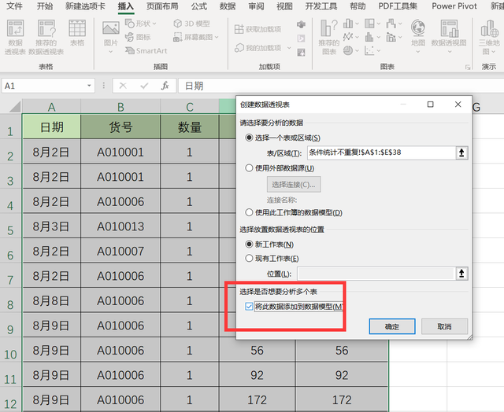Click the Table icon in ribbon

(77, 28)
